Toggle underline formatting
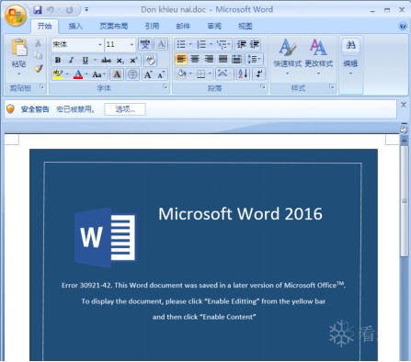This screenshot has width=411, height=362. point(86,60)
